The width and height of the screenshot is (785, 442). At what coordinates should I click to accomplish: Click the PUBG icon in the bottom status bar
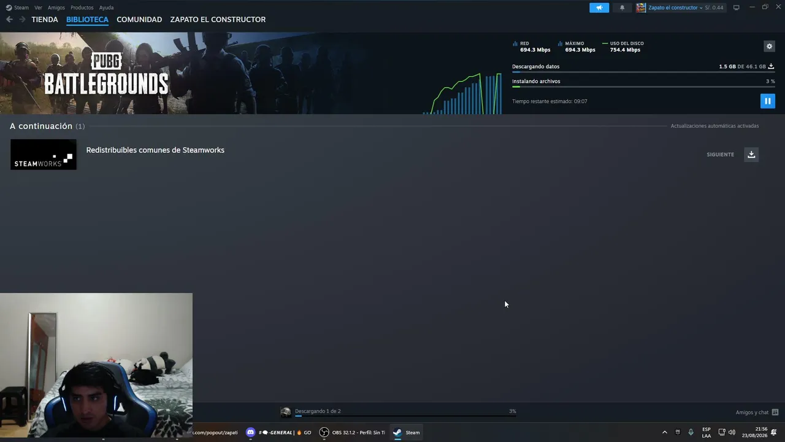point(286,412)
